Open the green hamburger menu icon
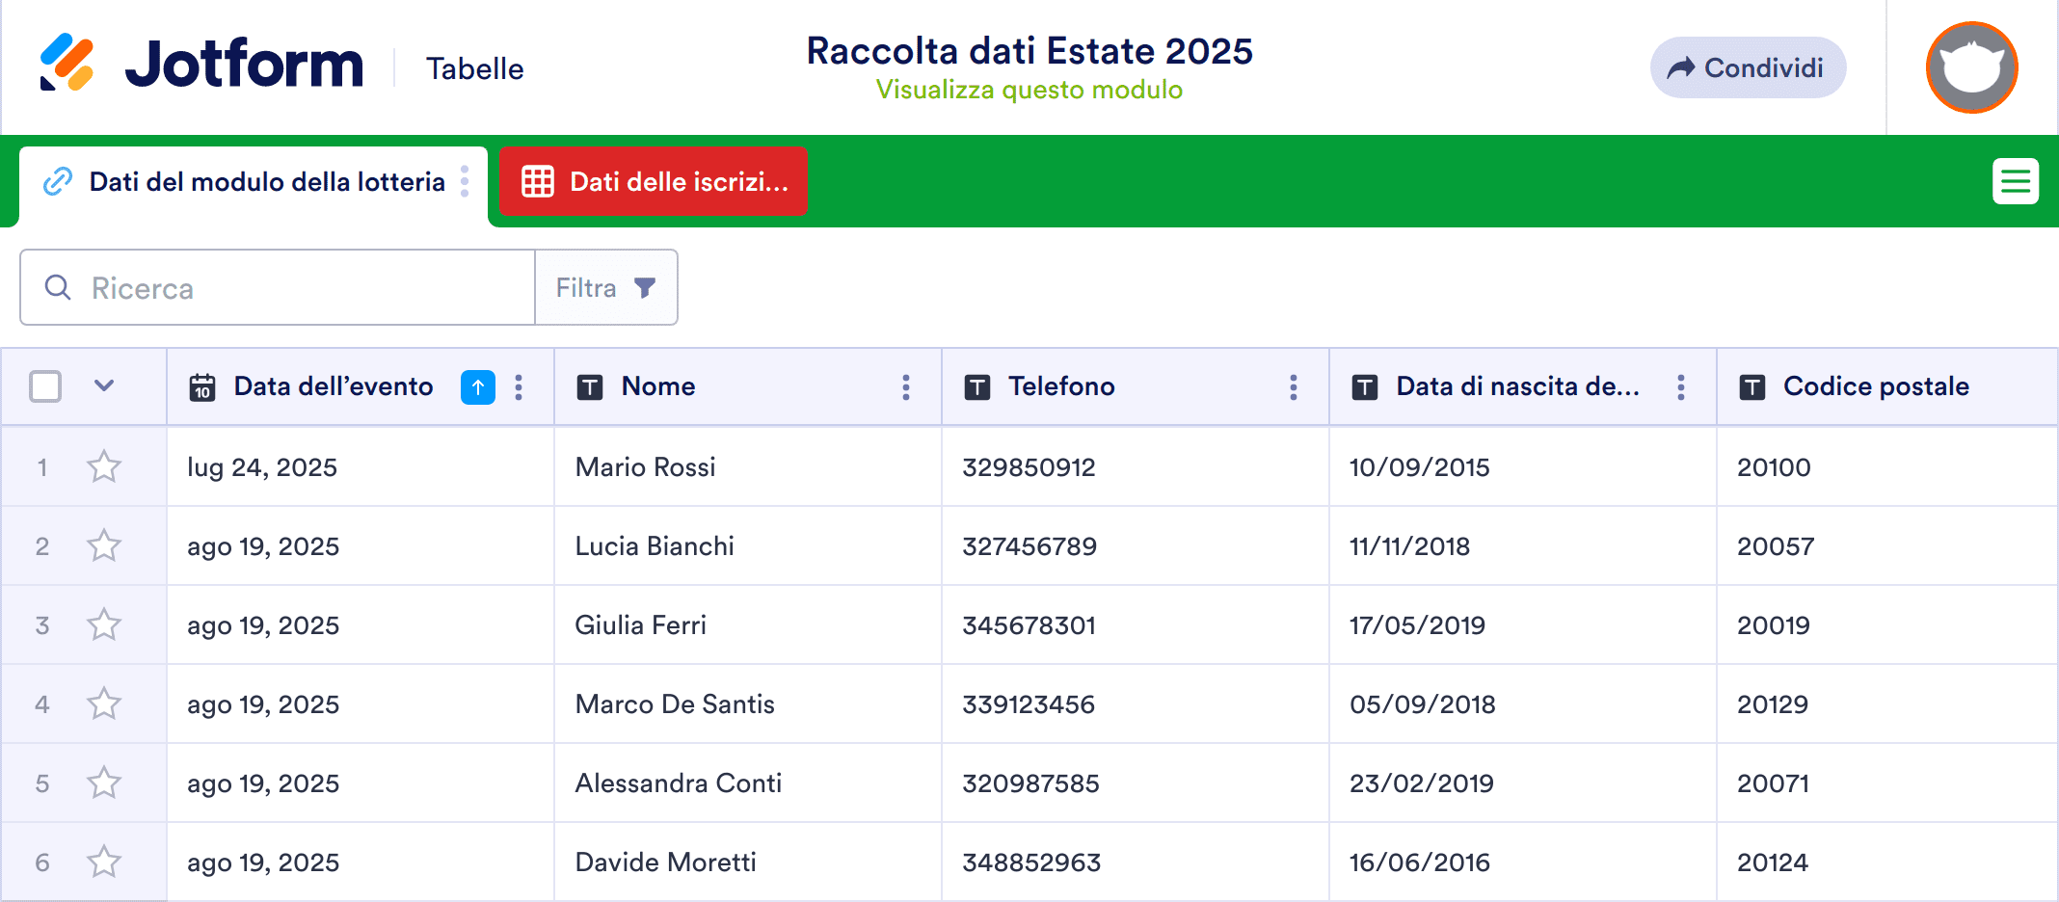2059x902 pixels. click(2015, 181)
